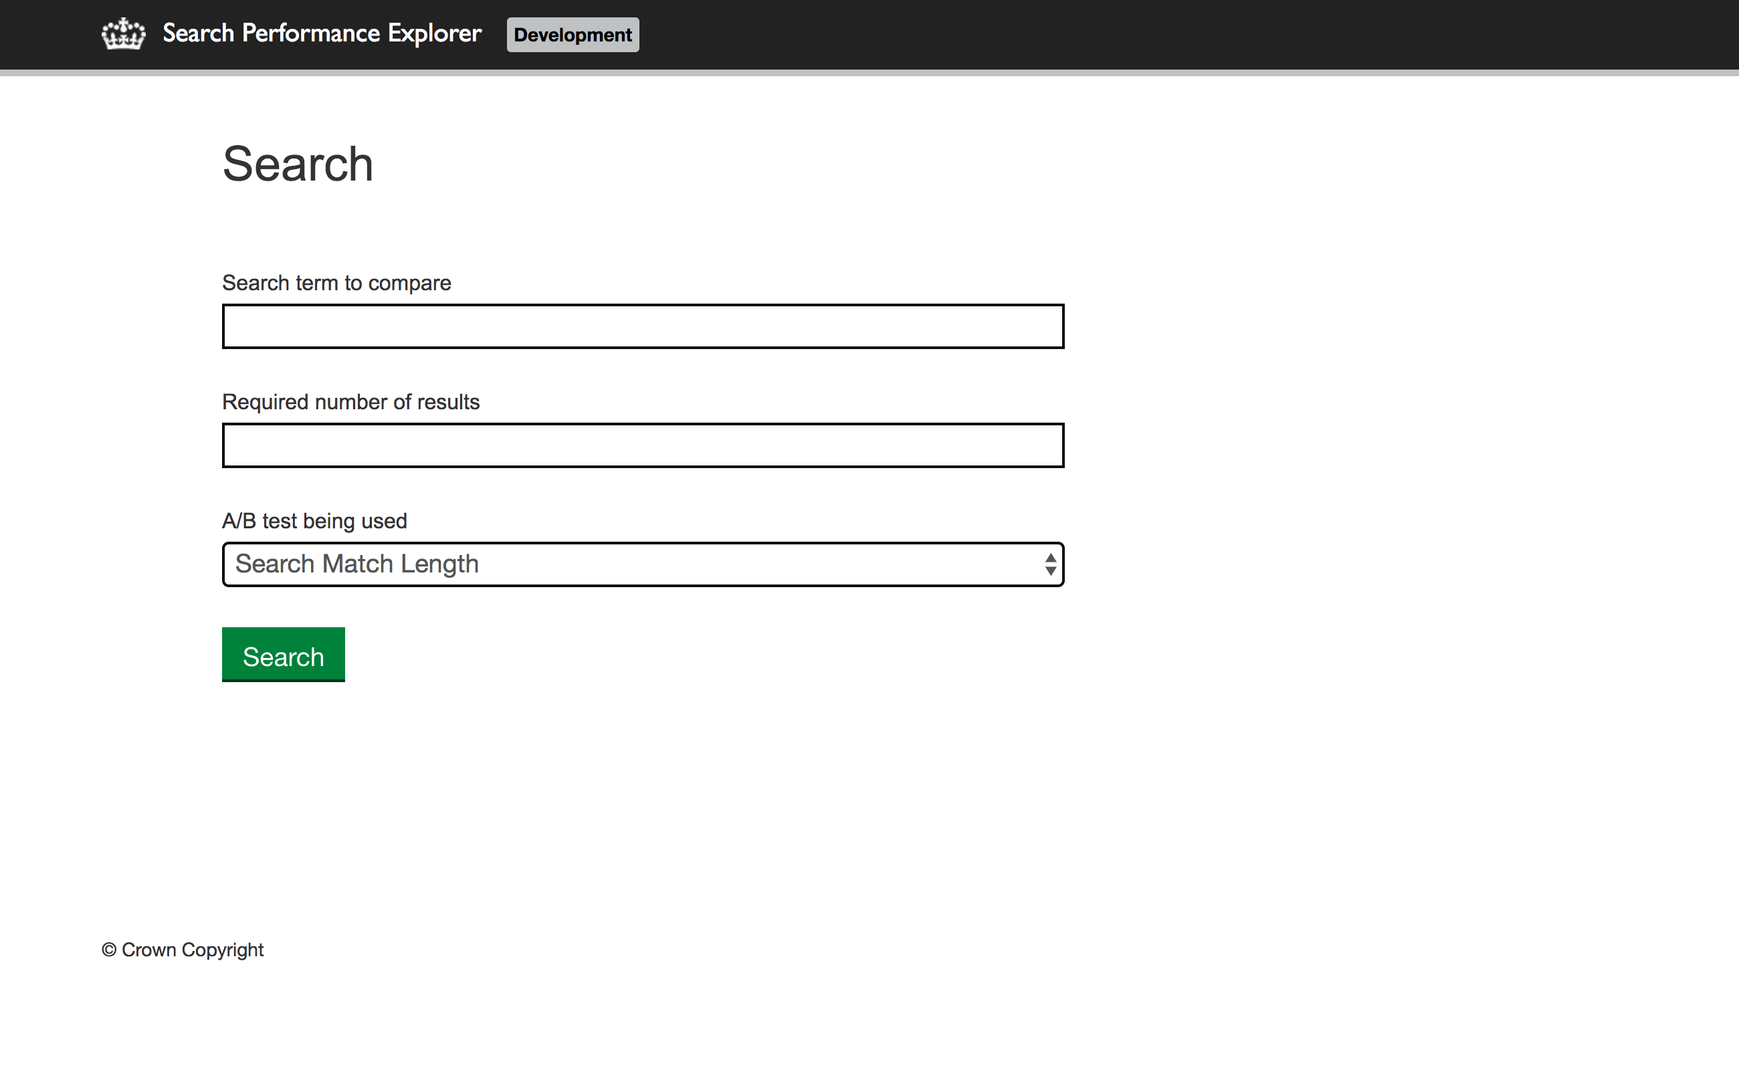Click the dropdown's up-down arrow indicator
This screenshot has width=1739, height=1070.
click(x=1049, y=564)
